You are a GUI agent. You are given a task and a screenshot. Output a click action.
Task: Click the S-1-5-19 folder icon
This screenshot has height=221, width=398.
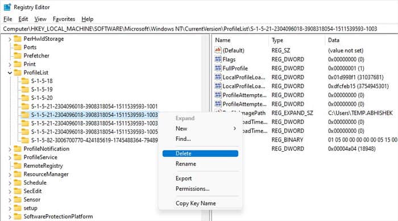pos(25,90)
